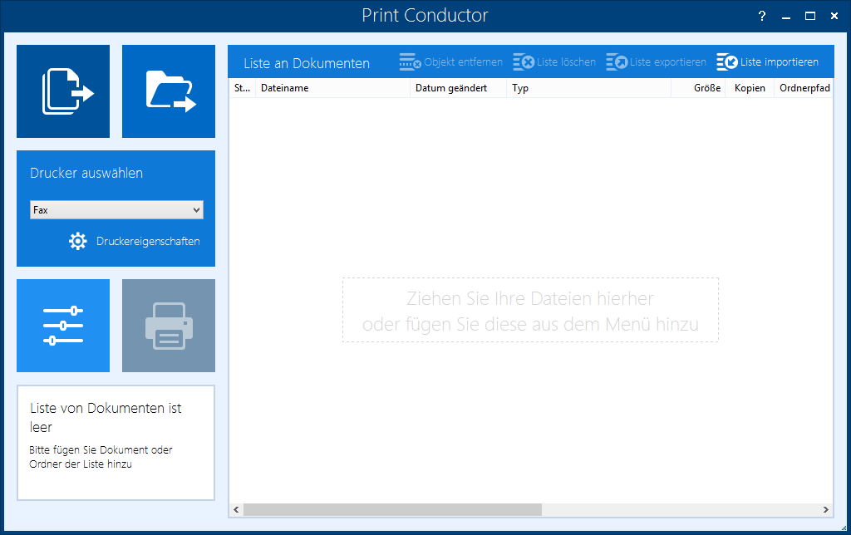This screenshot has height=535, width=851.
Task: Click the Objekt entfernen icon
Action: 410,61
